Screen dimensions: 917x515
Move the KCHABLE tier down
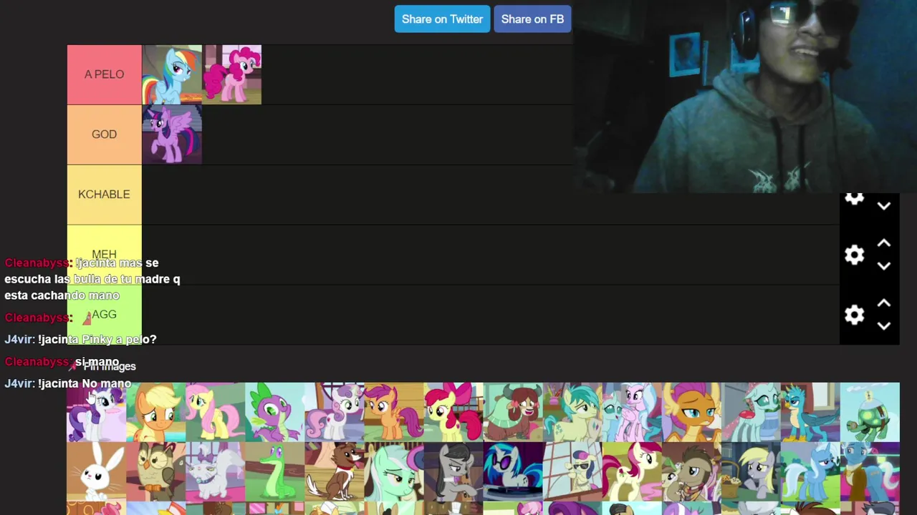click(x=884, y=206)
